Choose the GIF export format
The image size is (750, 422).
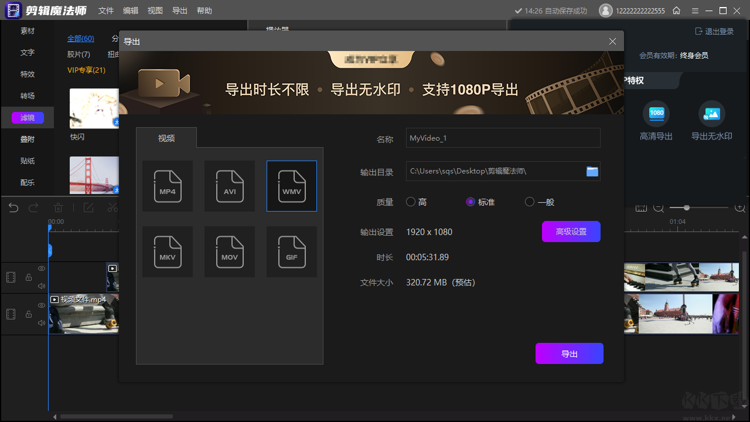292,251
